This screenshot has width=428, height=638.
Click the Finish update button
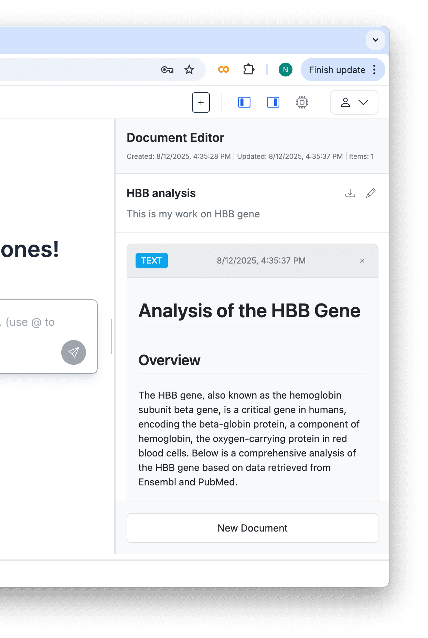(x=337, y=70)
